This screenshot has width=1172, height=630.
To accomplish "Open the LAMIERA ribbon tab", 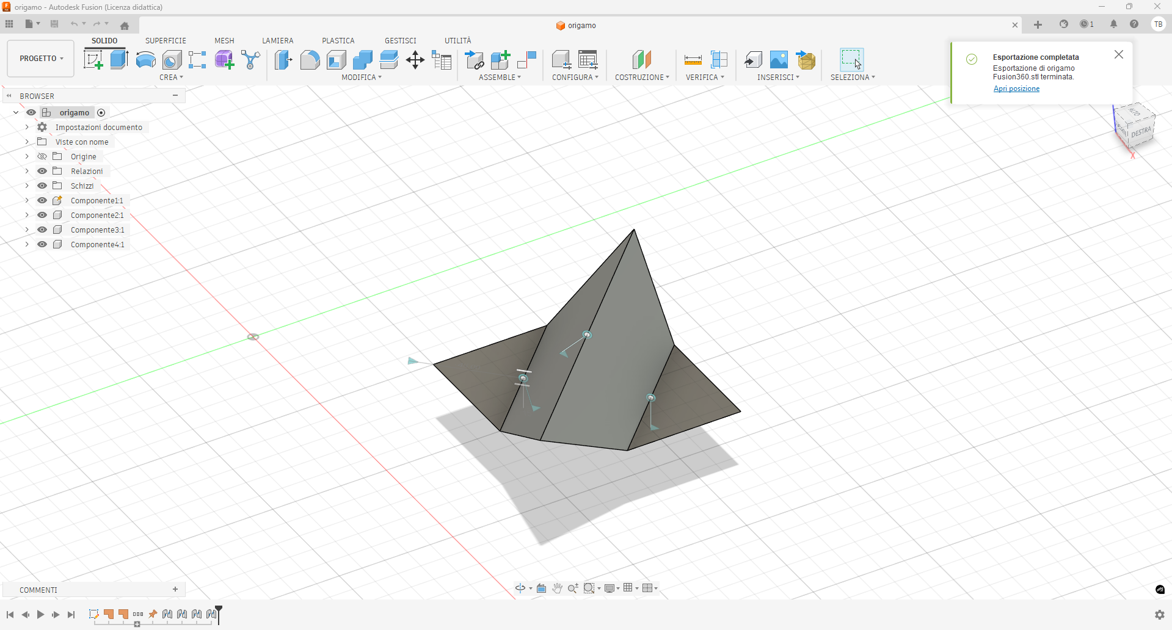I will pos(278,40).
